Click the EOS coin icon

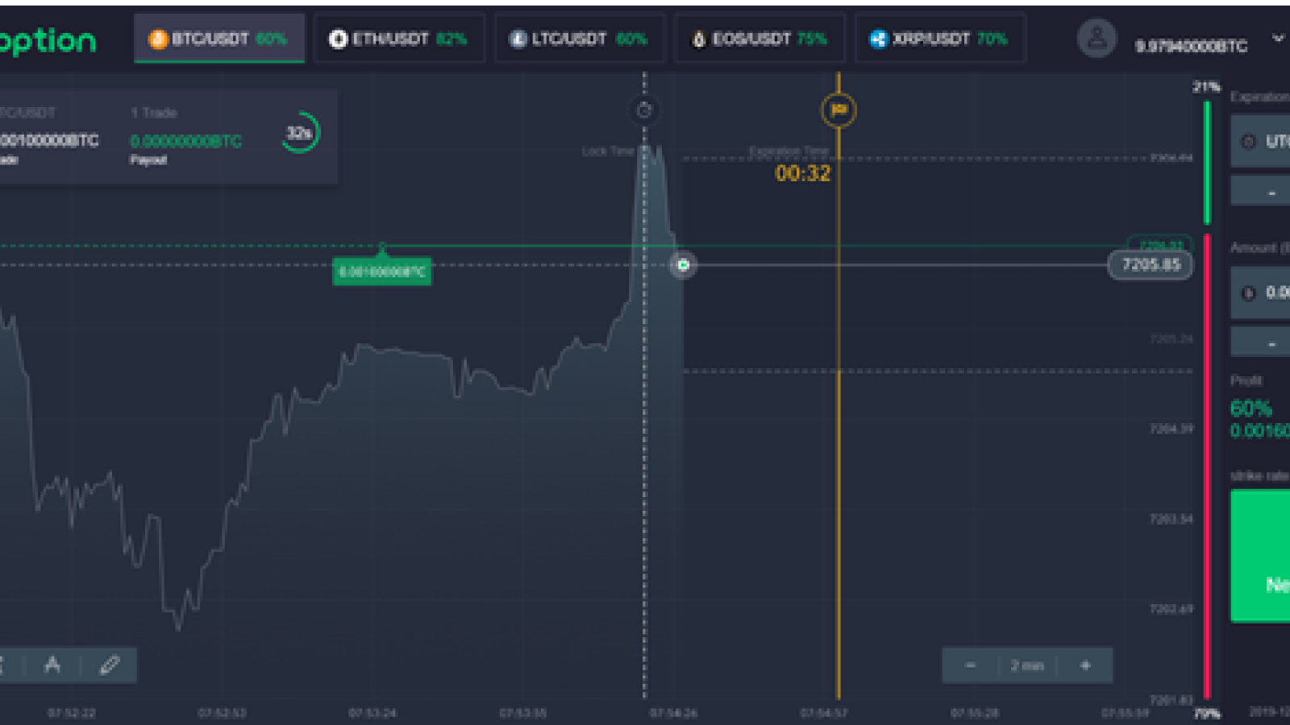pos(699,39)
